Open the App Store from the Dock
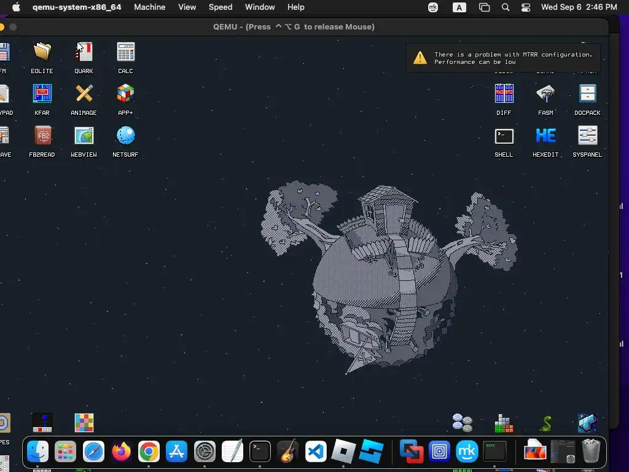 [x=176, y=452]
